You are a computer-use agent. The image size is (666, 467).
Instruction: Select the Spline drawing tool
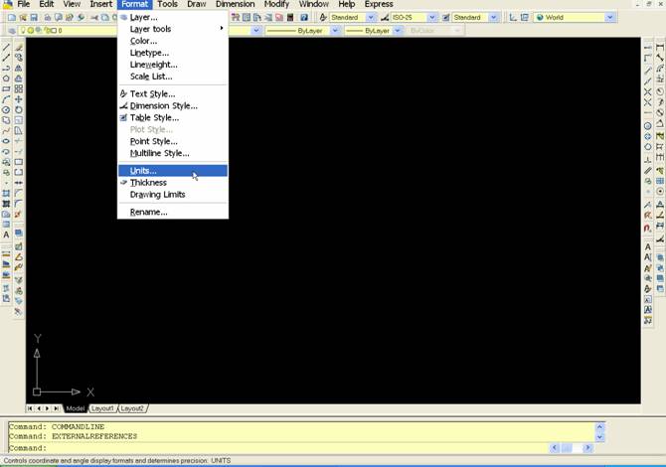point(6,131)
